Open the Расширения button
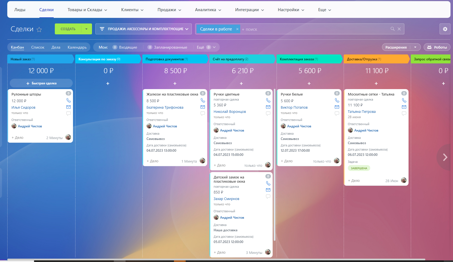This screenshot has width=453, height=262. click(x=396, y=47)
